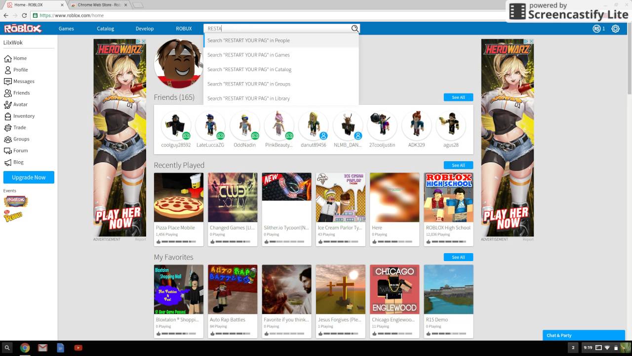Open friend 27cooljustin avatar
Image resolution: width=632 pixels, height=356 pixels.
(382, 126)
